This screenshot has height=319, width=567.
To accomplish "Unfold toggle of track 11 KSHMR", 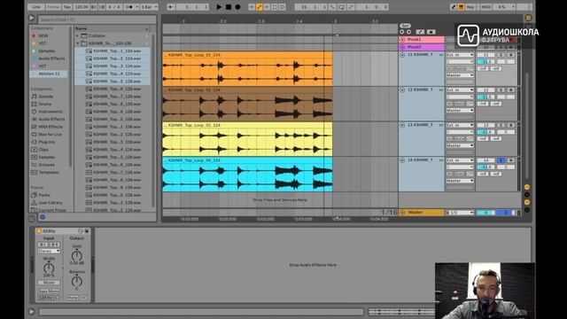I will (402, 55).
